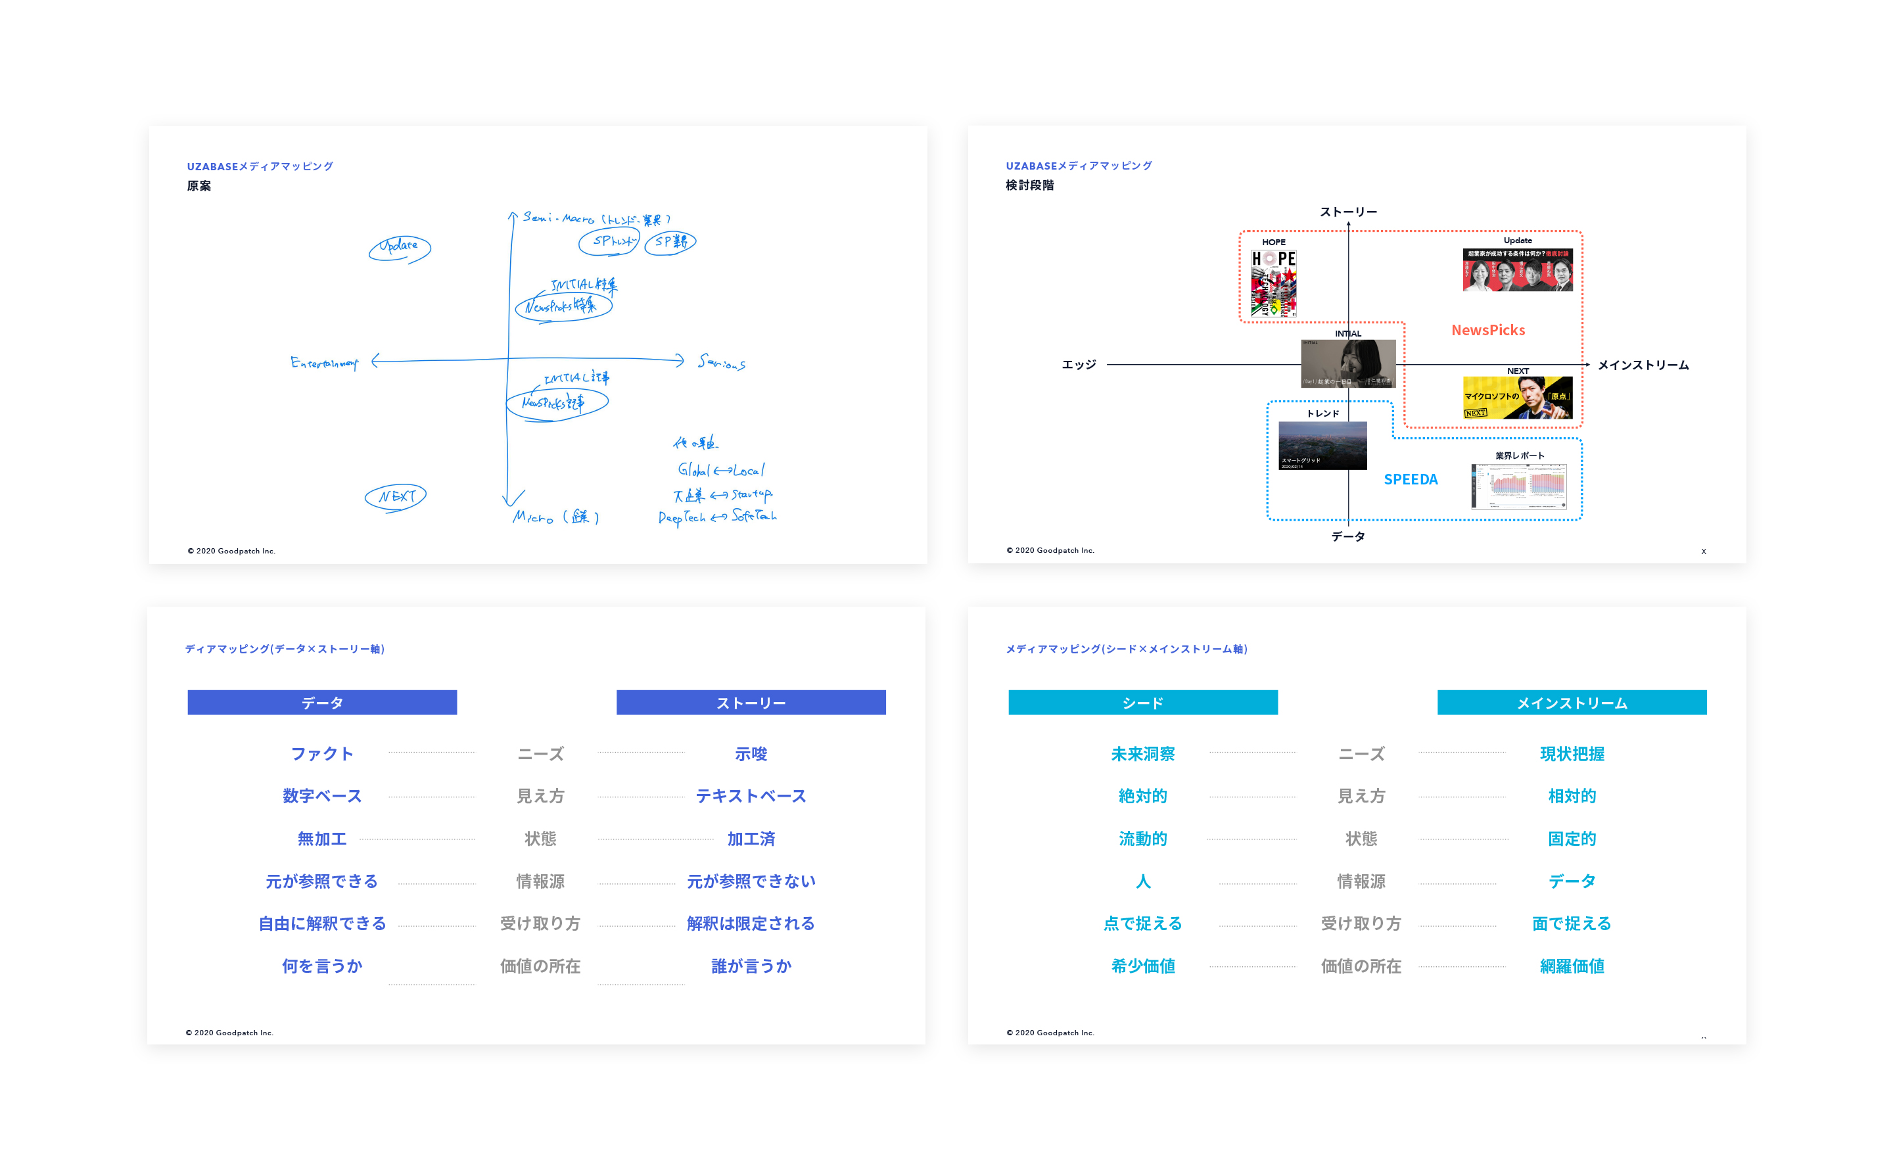Click the 数字ベース text

(x=322, y=796)
